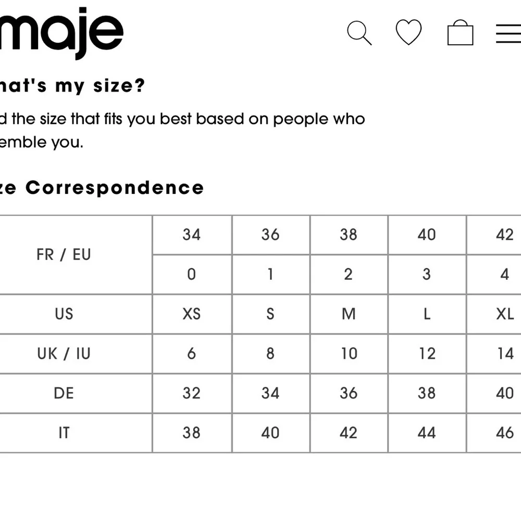Click XS in the US row
The height and width of the screenshot is (521, 521).
coord(192,314)
